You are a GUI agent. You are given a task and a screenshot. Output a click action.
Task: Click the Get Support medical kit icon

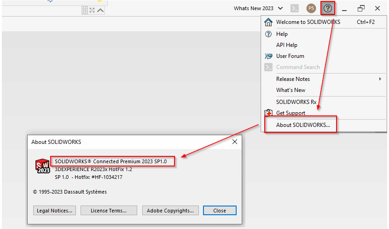(268, 113)
